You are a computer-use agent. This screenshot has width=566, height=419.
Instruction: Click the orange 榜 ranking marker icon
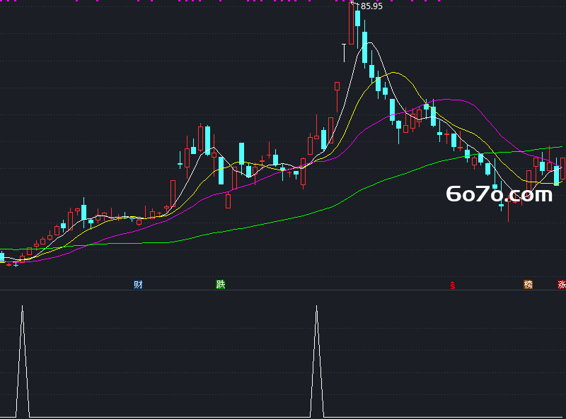528,285
